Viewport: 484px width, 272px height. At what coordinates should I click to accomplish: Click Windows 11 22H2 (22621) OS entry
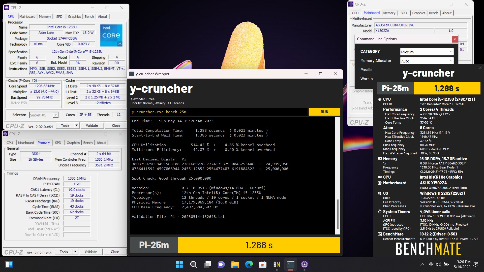[x=442, y=193]
